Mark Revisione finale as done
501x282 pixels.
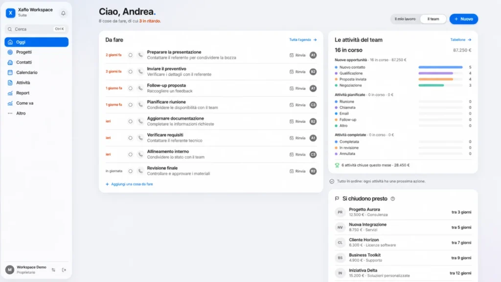tap(130, 171)
